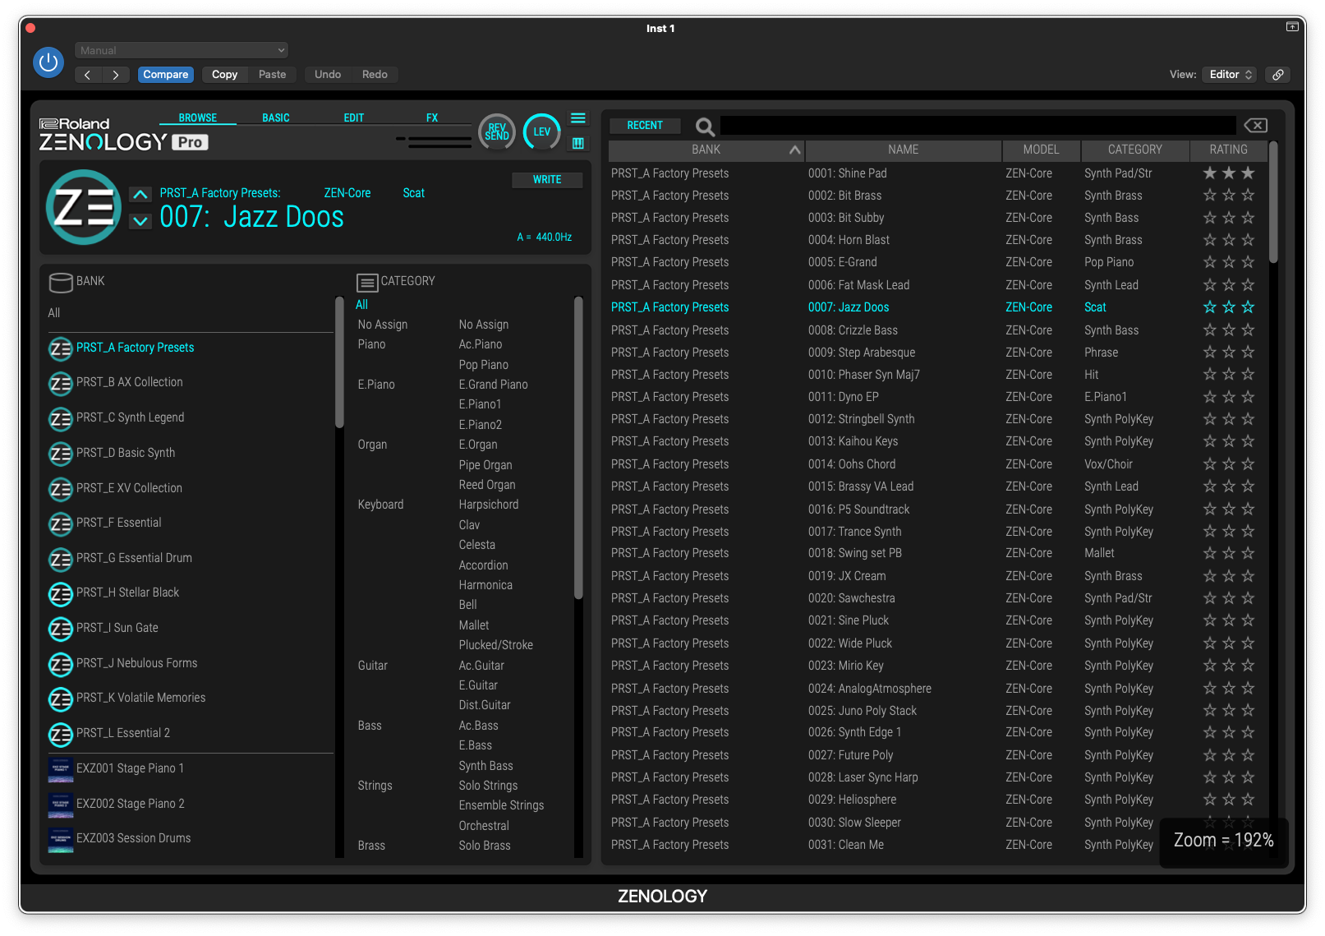The width and height of the screenshot is (1325, 936).
Task: Select next tone with down chevron
Action: click(x=140, y=221)
